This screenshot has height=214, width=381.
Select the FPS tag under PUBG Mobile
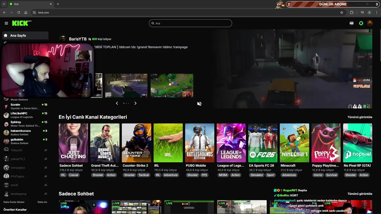click(x=204, y=175)
